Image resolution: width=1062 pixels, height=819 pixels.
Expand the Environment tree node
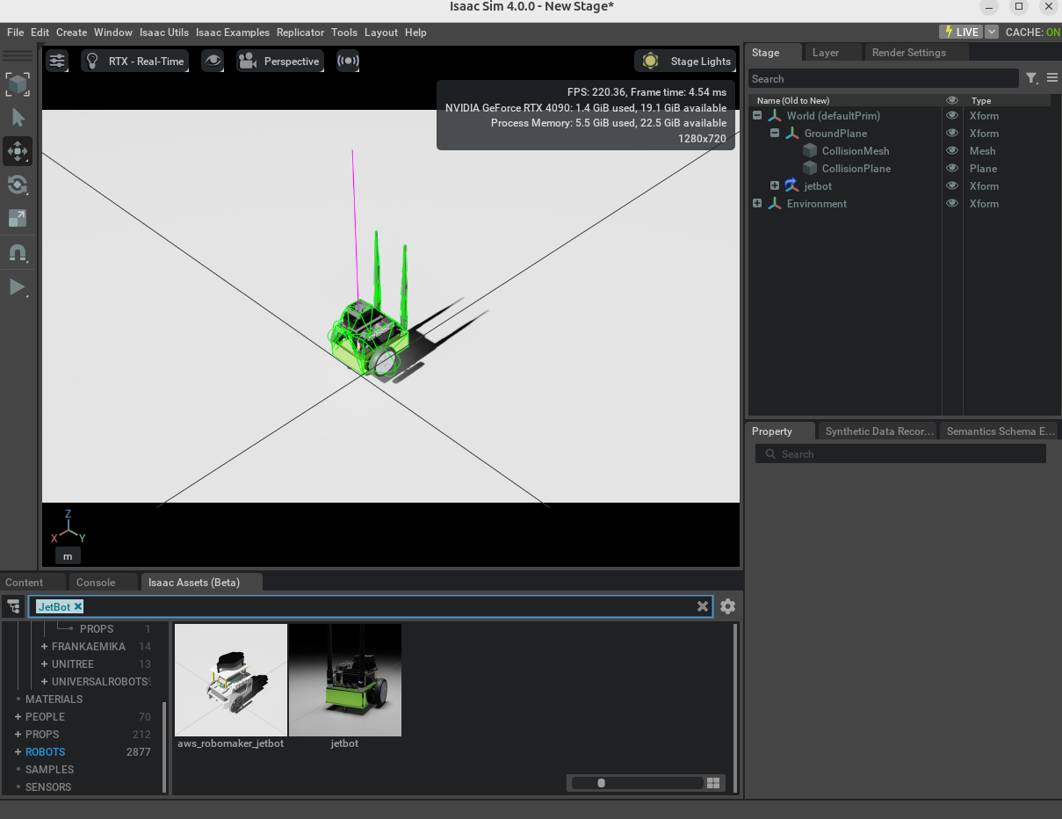click(x=757, y=203)
